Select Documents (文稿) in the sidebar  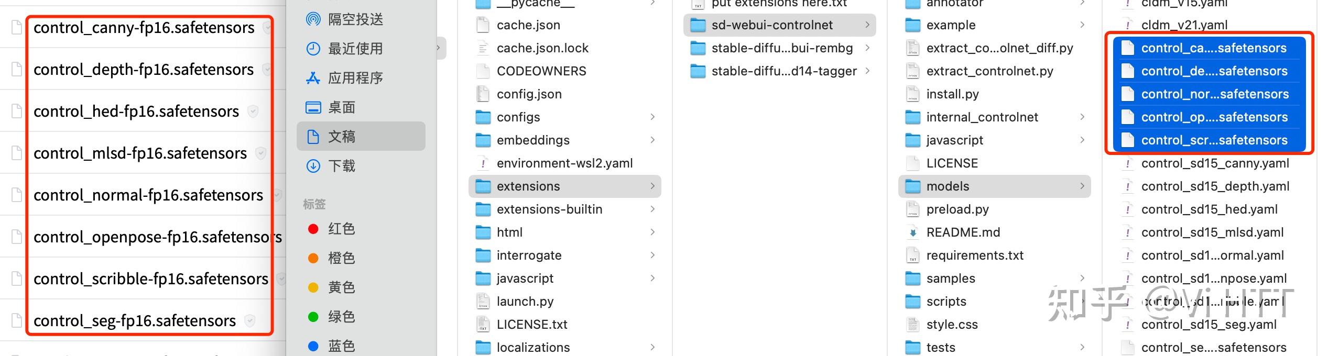pyautogui.click(x=341, y=137)
